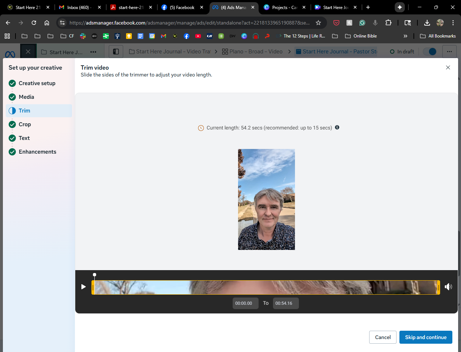Open the Crop step
This screenshot has height=352, width=461.
25,124
